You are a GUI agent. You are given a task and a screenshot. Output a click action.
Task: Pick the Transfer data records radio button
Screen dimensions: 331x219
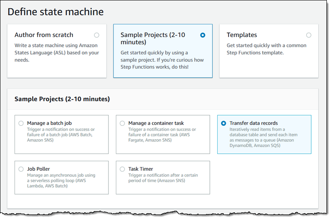pos(224,123)
